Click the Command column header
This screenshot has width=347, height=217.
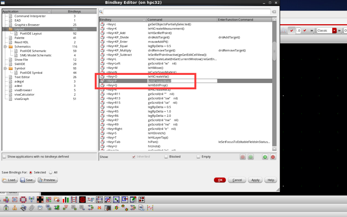(x=182, y=20)
